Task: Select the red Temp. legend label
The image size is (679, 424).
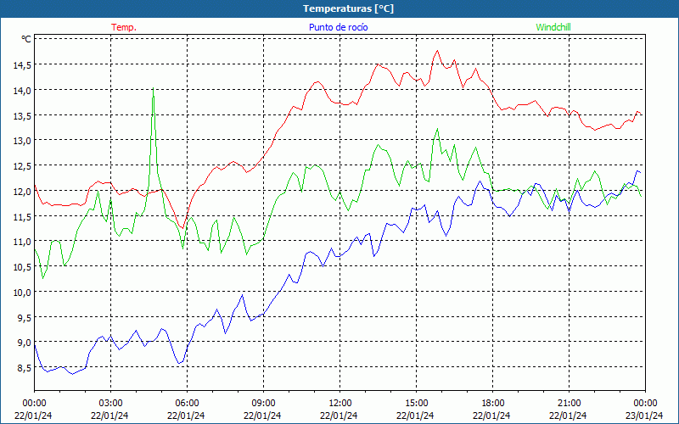Action: [x=124, y=27]
